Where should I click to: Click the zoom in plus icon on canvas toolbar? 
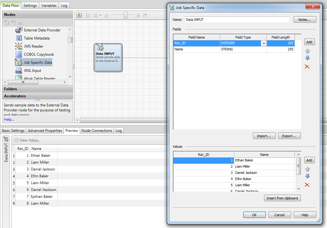pos(138,15)
